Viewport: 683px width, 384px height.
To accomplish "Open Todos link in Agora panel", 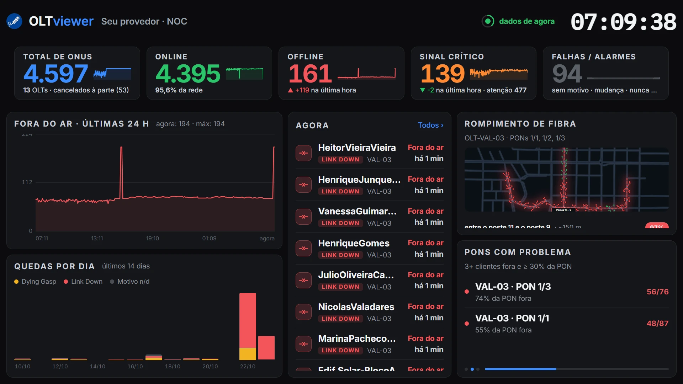I will pos(430,125).
